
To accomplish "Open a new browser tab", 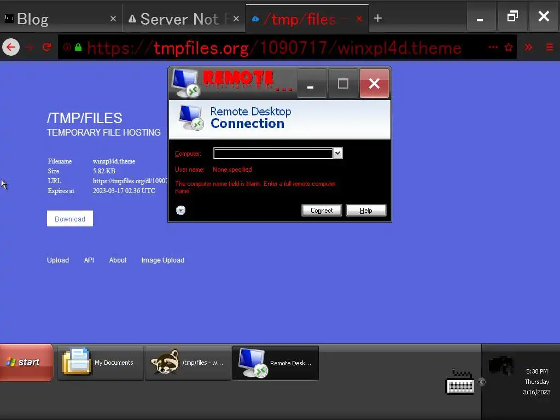I will point(378,18).
